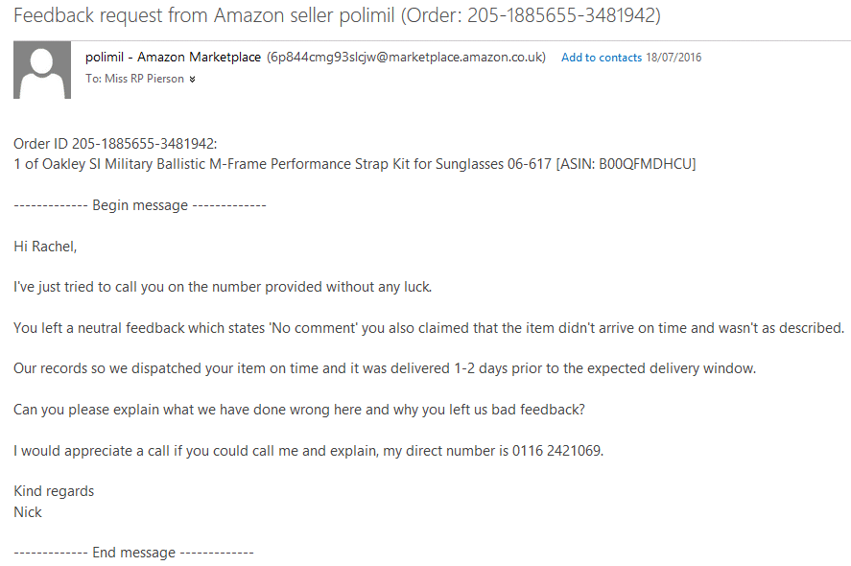Click the phone number 0116 2421069
The height and width of the screenshot is (566, 851).
click(556, 451)
